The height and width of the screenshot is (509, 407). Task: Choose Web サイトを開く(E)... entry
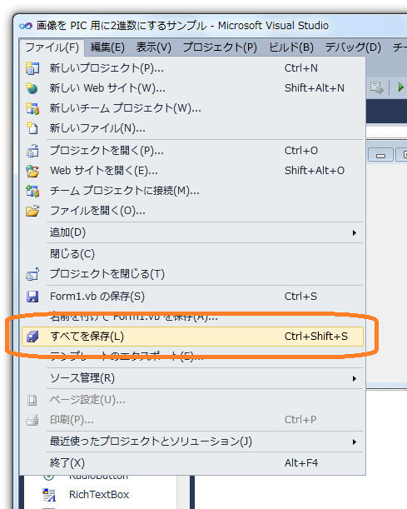tap(192, 171)
